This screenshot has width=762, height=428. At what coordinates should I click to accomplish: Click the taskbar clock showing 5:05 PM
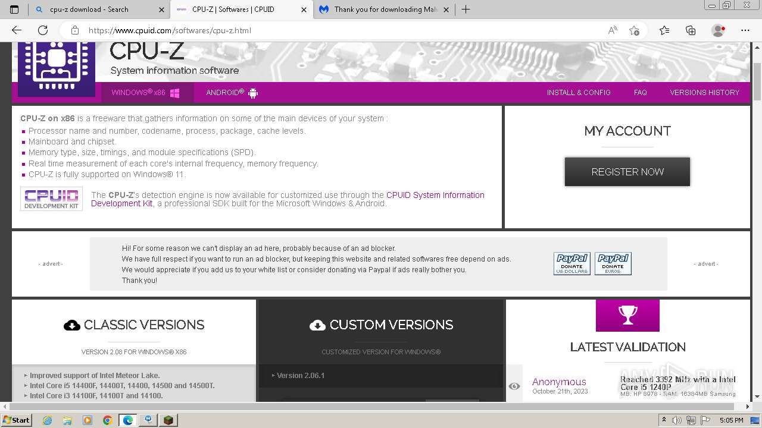[731, 420]
